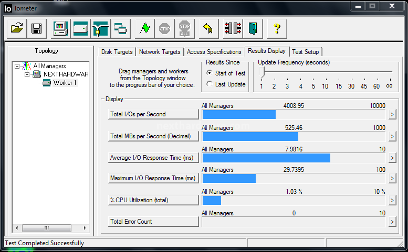Click the Total I/Os per Second button
The image size is (408, 252).
(153, 114)
